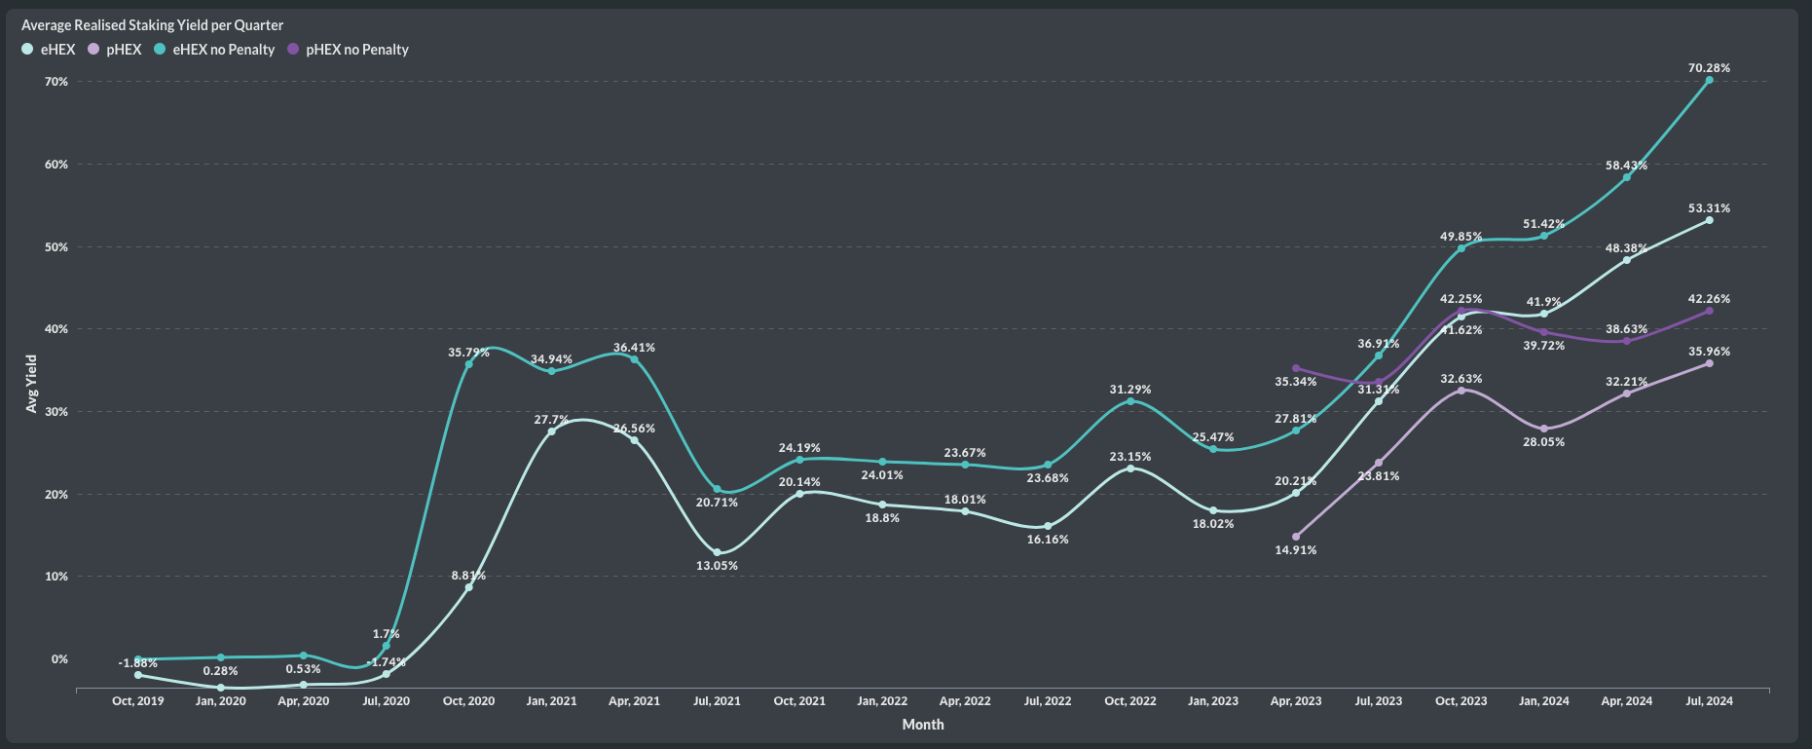
Task: Select the 42.26% data label
Action: 1710,299
